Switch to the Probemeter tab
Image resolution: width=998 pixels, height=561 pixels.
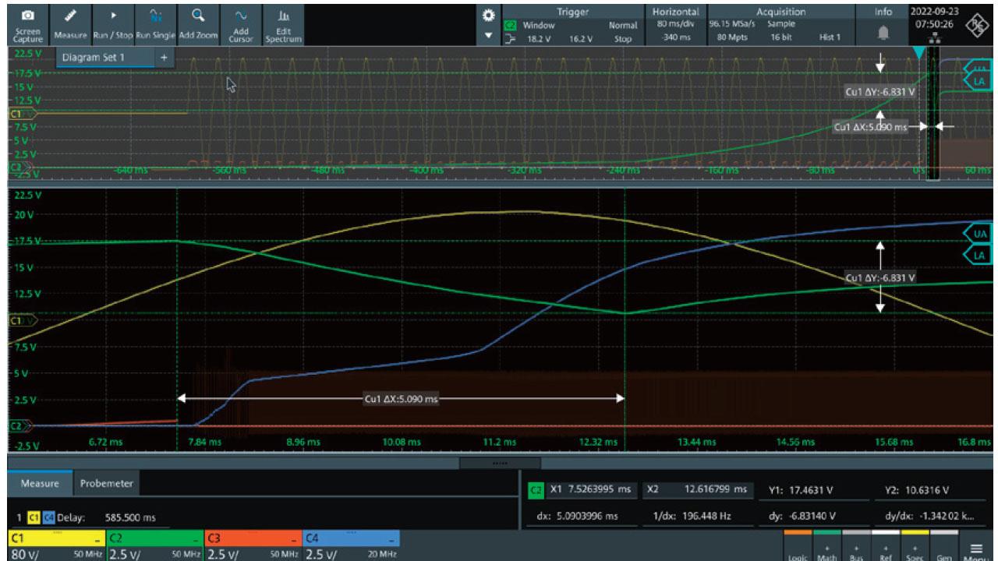[108, 483]
